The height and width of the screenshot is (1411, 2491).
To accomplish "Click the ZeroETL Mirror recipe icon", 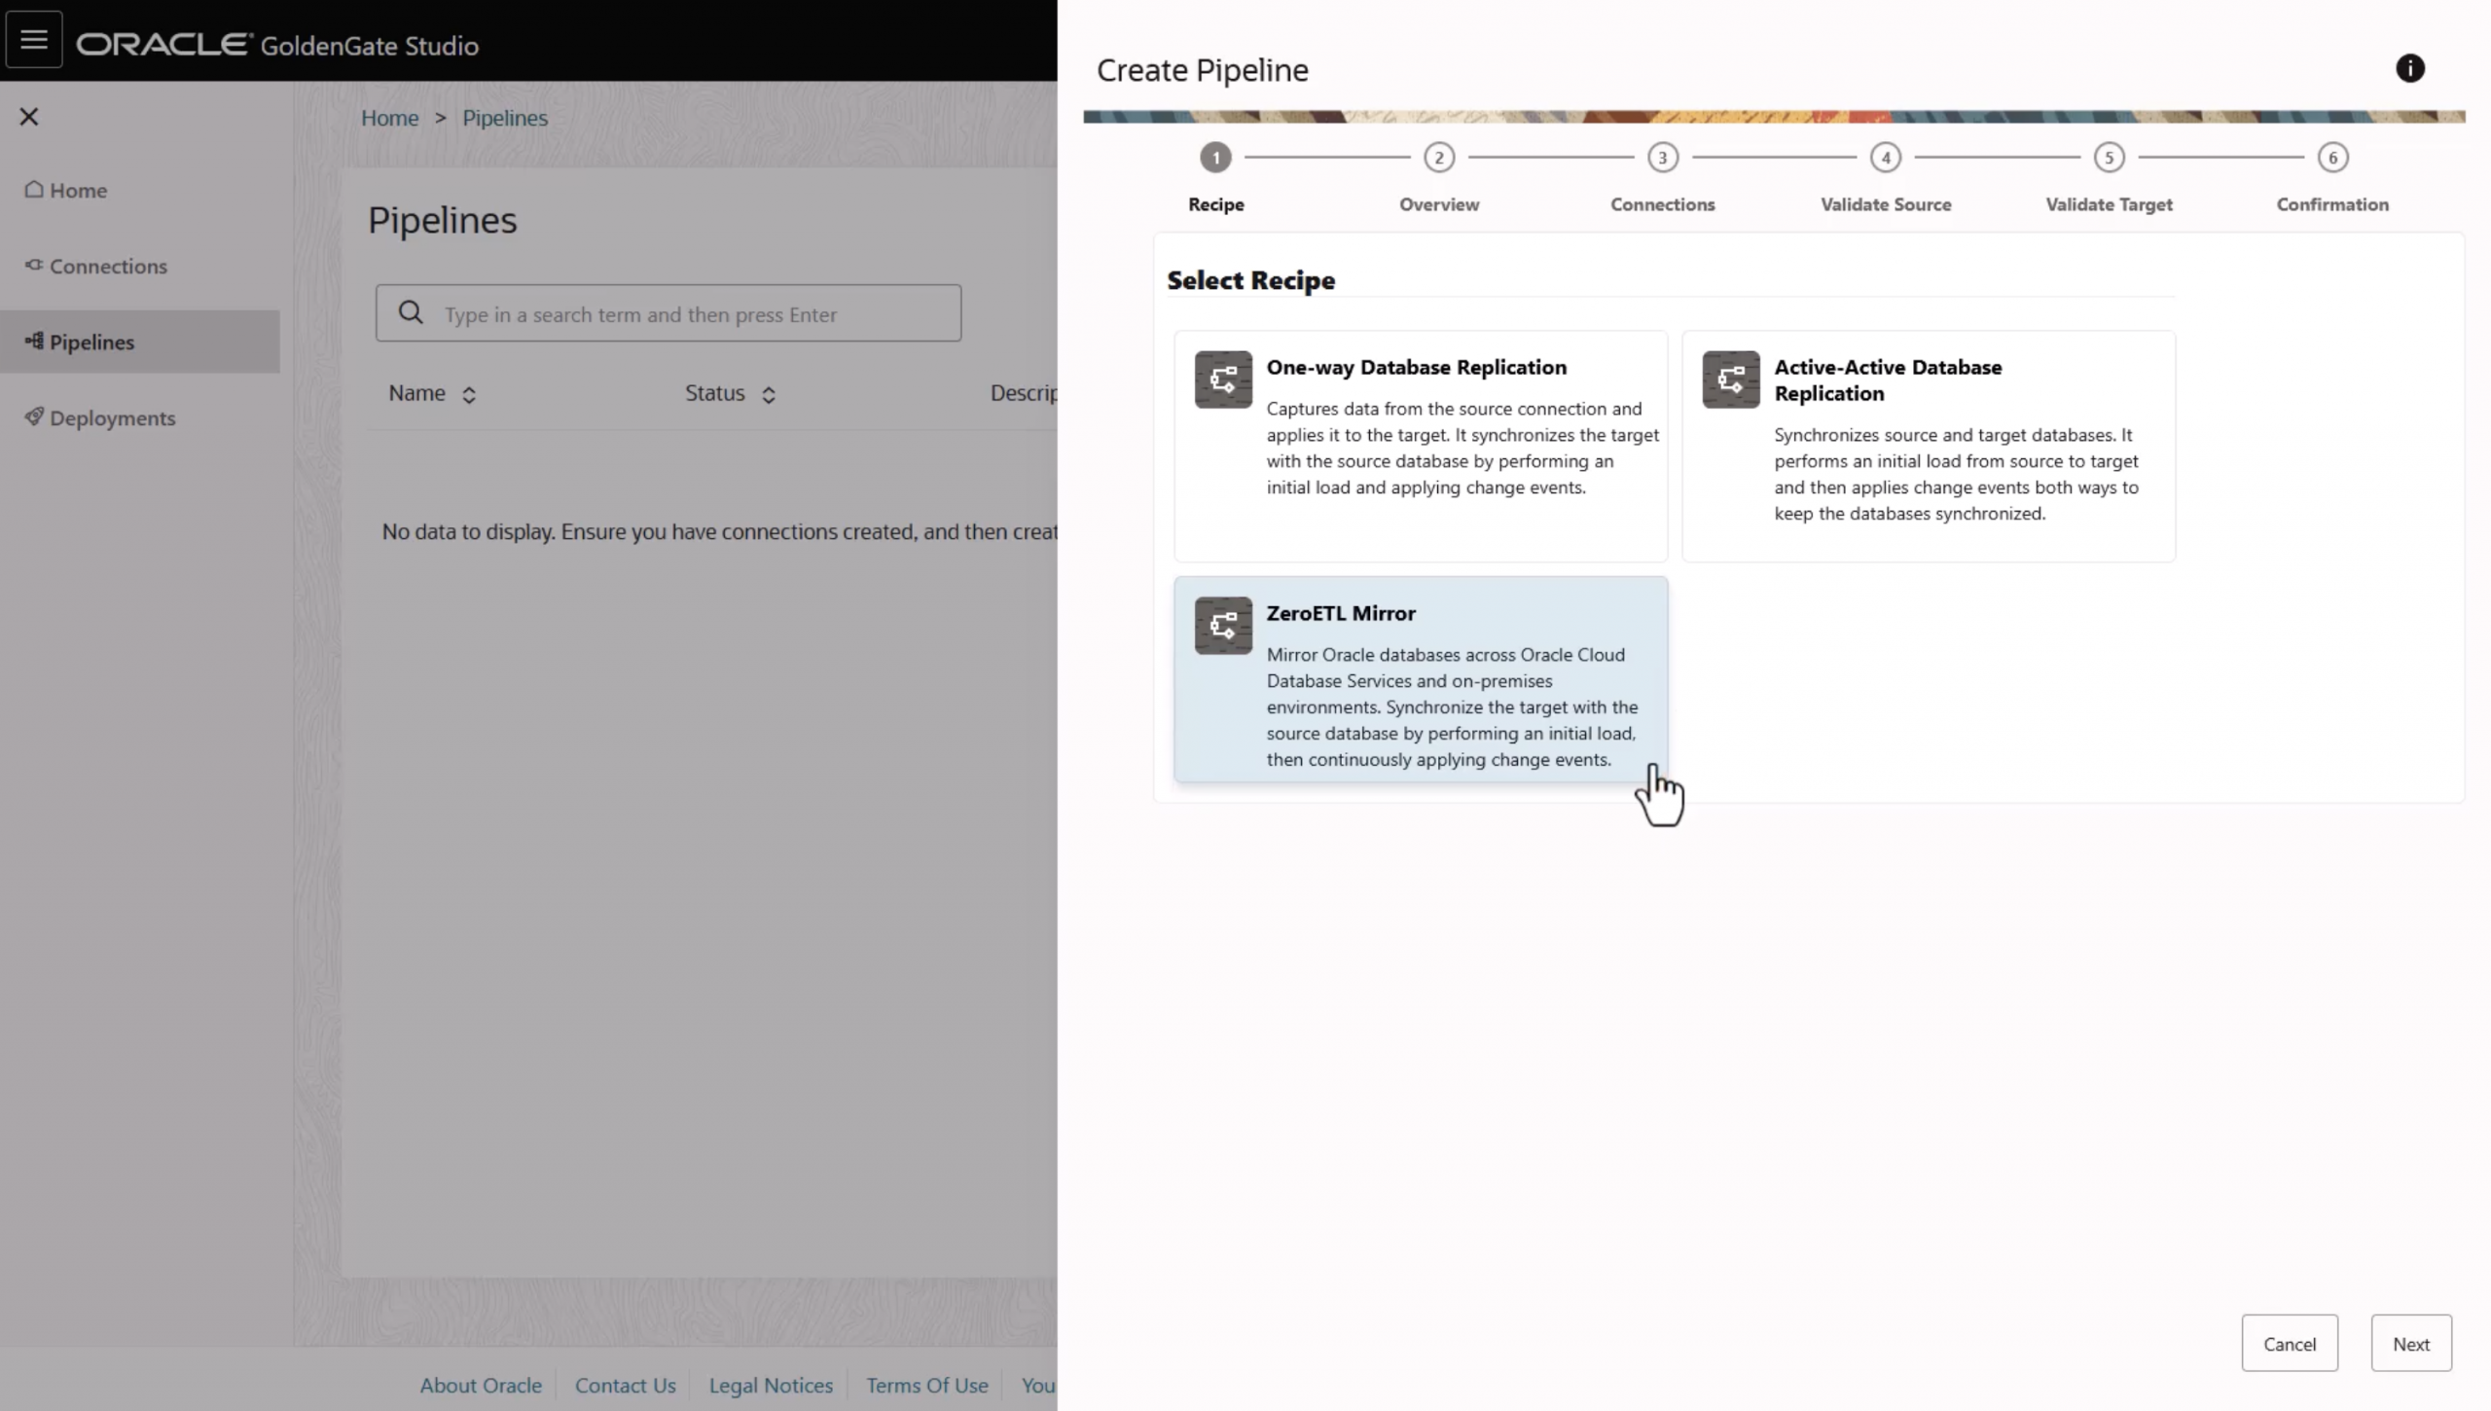I will coord(1222,625).
